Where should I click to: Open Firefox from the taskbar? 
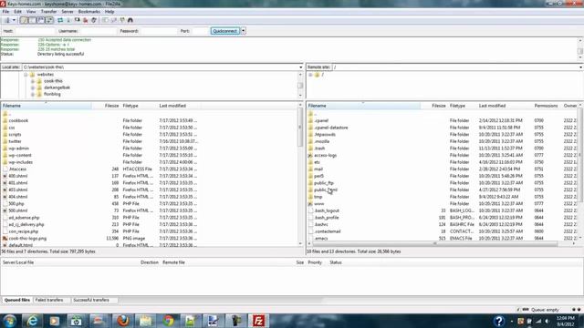tap(122, 321)
